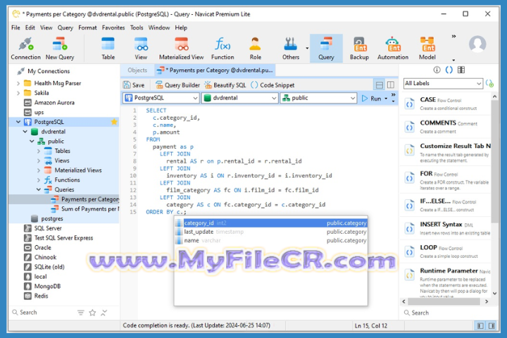Expand the Tables node
Screen dimensions: 507x338
pos(39,151)
